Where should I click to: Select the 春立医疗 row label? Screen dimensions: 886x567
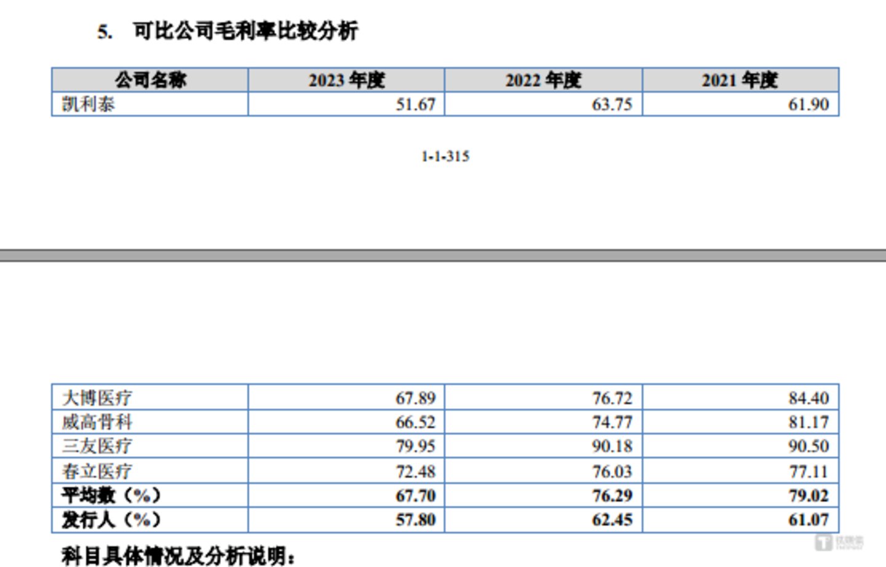point(97,471)
